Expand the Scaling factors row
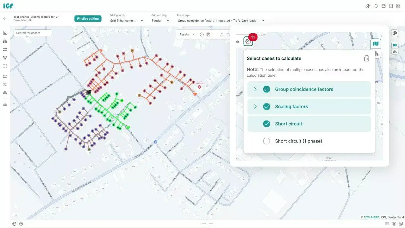This screenshot has width=405, height=228. (255, 107)
